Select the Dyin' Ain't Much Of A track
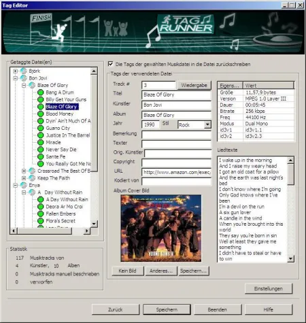Image resolution: width=306 pixels, height=323 pixels. (68, 121)
